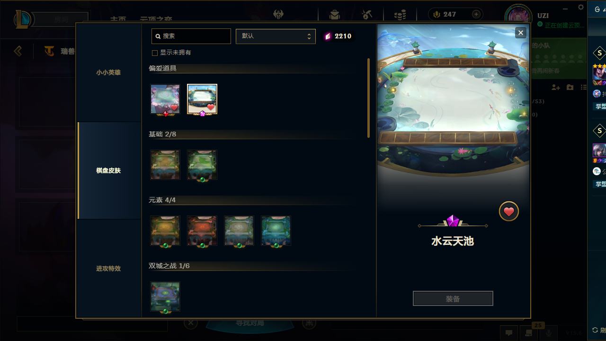Close the board skin dialog

click(x=521, y=33)
